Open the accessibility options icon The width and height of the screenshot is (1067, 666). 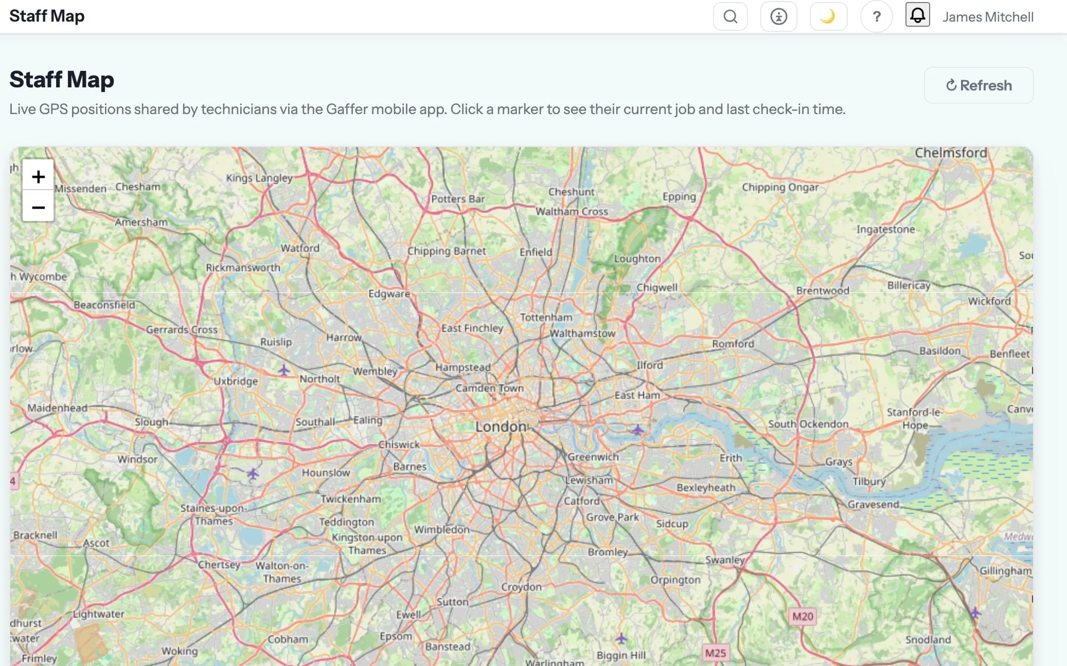pos(778,16)
